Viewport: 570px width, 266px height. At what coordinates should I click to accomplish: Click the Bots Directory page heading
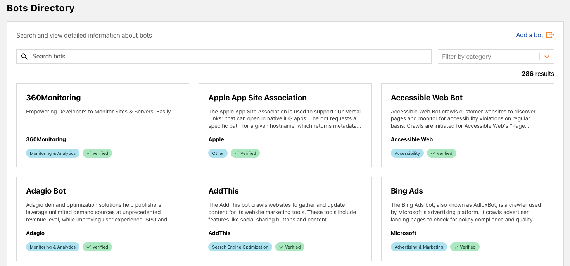coord(41,8)
